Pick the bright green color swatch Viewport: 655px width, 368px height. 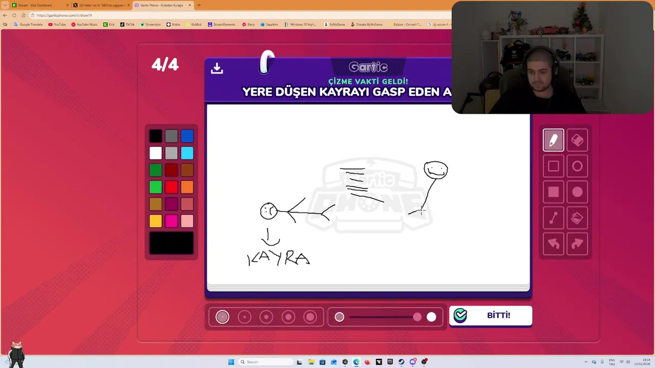pos(156,187)
